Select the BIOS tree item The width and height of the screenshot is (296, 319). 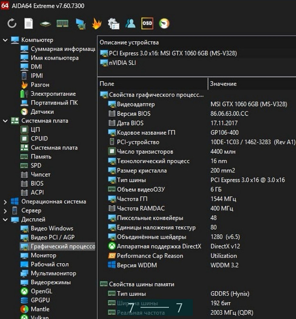tap(32, 183)
